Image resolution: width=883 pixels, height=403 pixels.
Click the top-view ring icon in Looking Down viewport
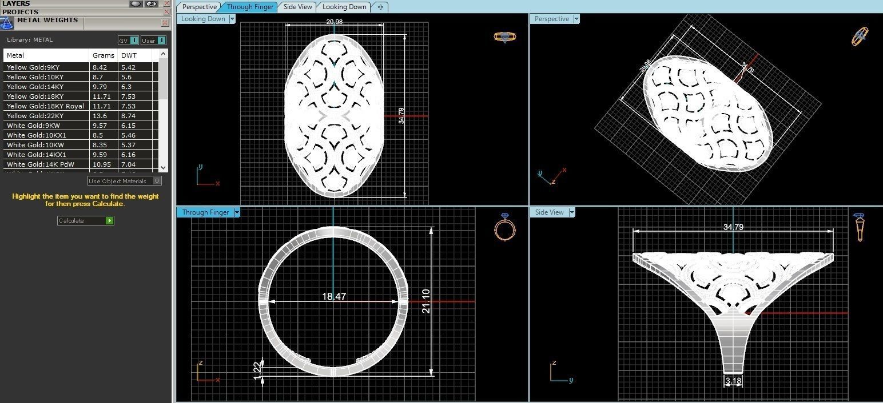click(x=505, y=37)
